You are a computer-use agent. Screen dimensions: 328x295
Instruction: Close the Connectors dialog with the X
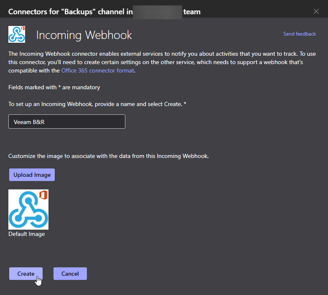click(x=316, y=11)
